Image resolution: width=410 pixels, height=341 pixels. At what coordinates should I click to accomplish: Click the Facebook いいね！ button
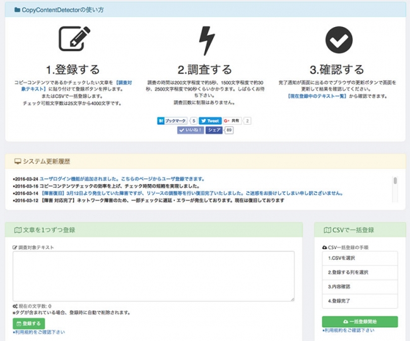(190, 130)
